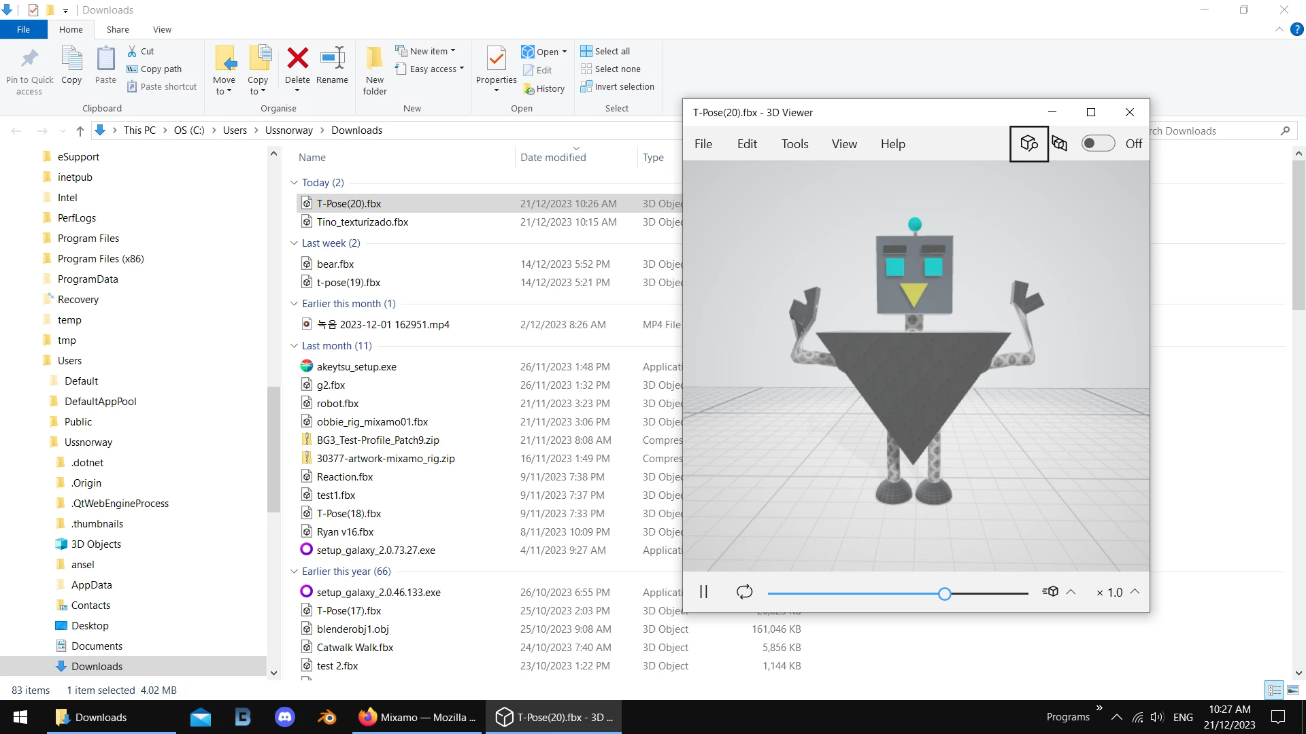Select the robot.fbx file
This screenshot has height=734, width=1306.
point(337,404)
